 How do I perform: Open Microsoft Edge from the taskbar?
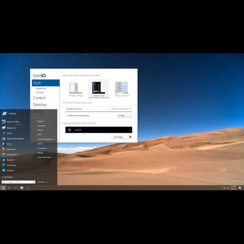click(16, 188)
